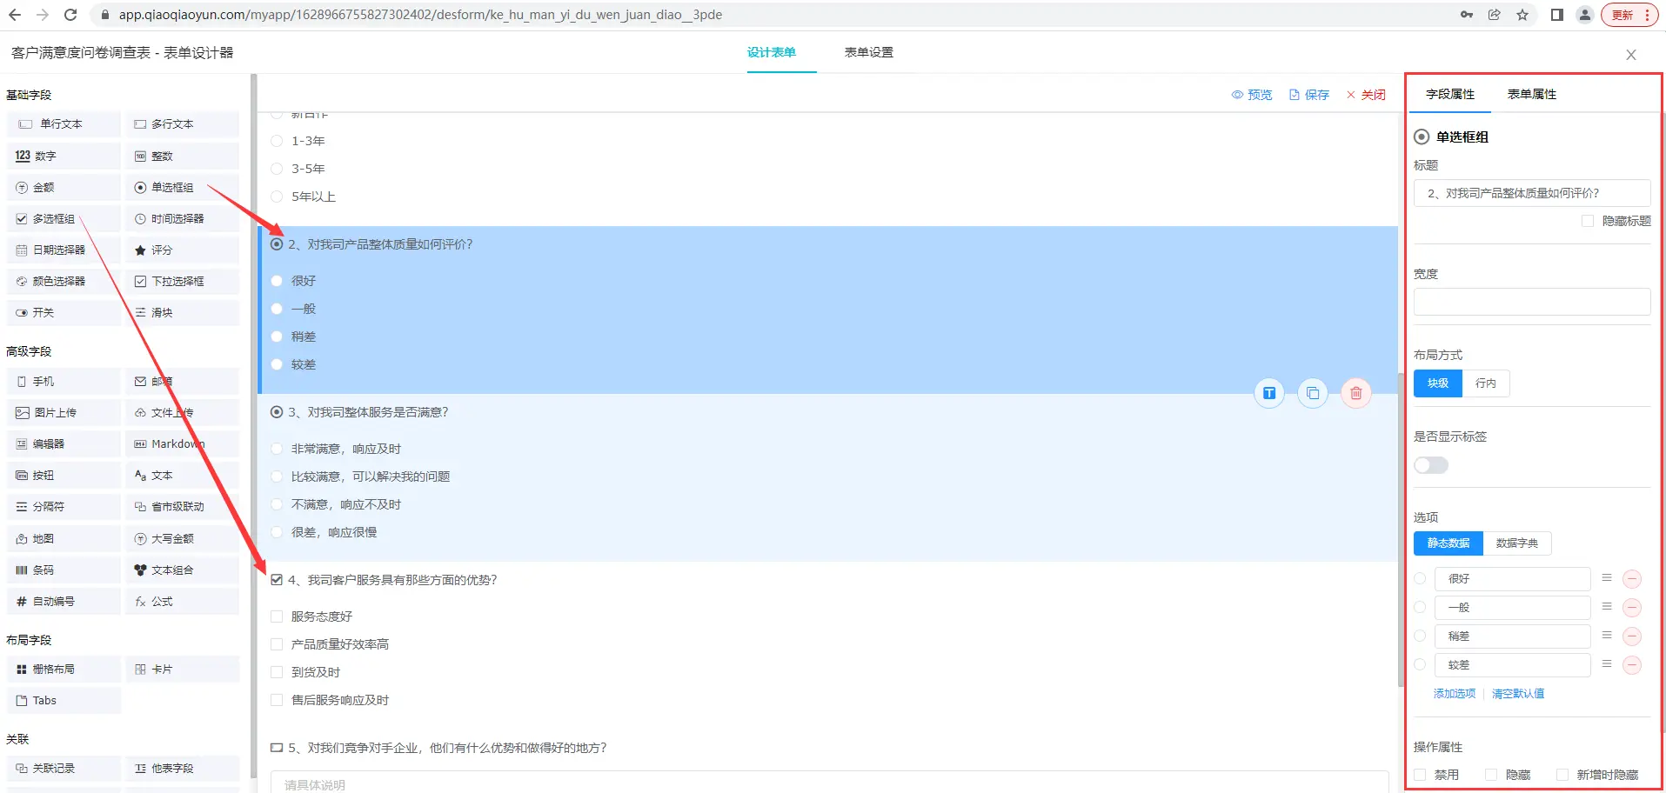1666x793 pixels.
Task: Choose the 数据字典 option source tab
Action: 1517,543
